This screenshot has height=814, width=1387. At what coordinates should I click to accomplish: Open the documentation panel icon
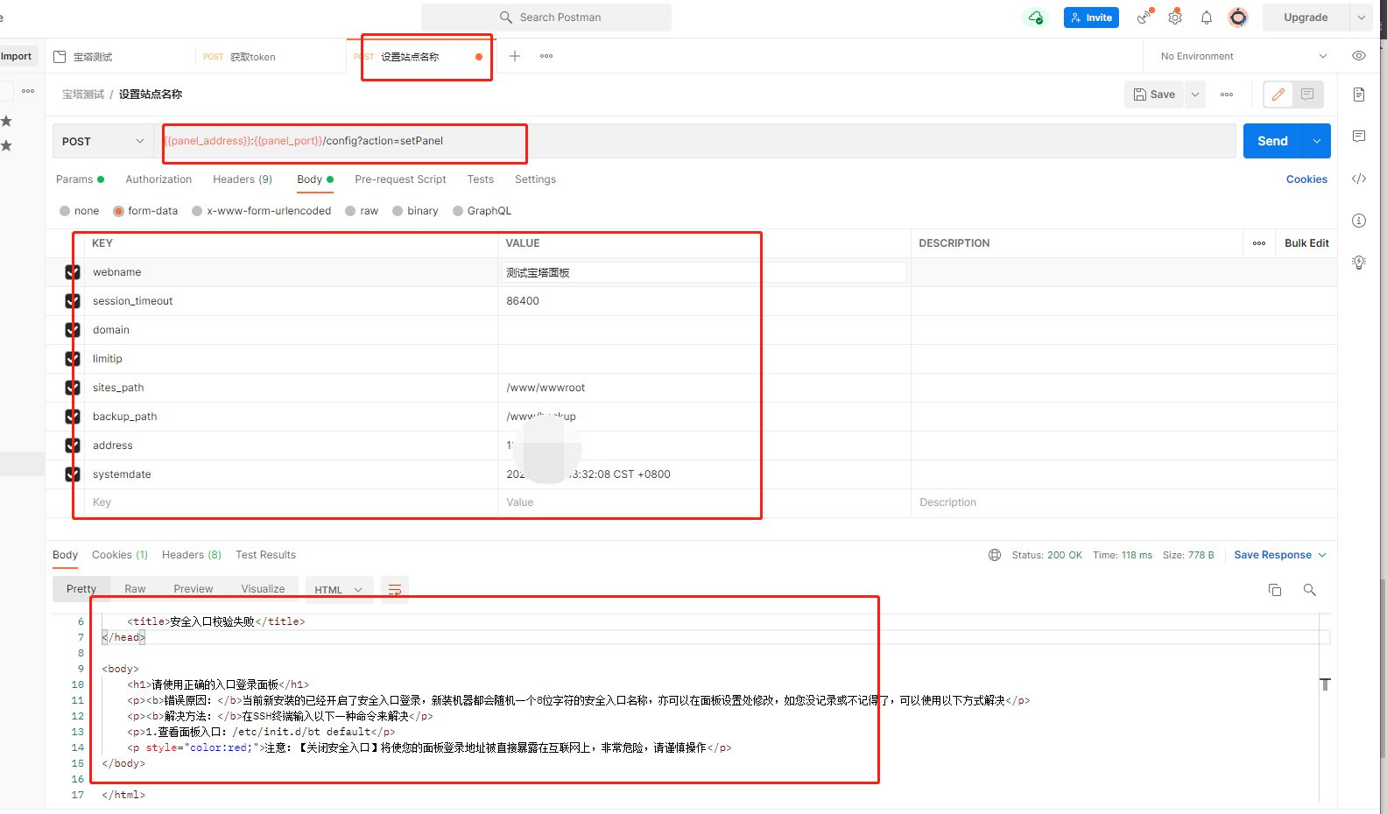pyautogui.click(x=1359, y=95)
